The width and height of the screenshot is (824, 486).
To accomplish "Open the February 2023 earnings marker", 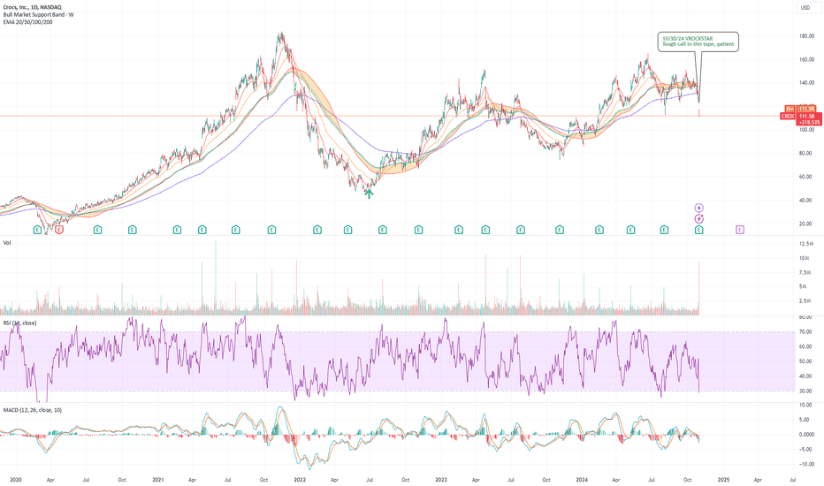I will point(459,230).
